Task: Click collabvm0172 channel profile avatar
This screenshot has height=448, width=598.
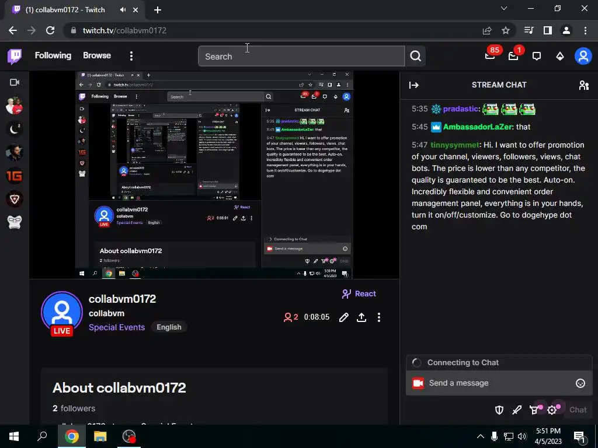Action: pyautogui.click(x=62, y=313)
